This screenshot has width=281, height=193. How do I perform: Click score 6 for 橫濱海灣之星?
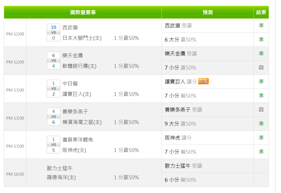pyautogui.click(x=53, y=122)
